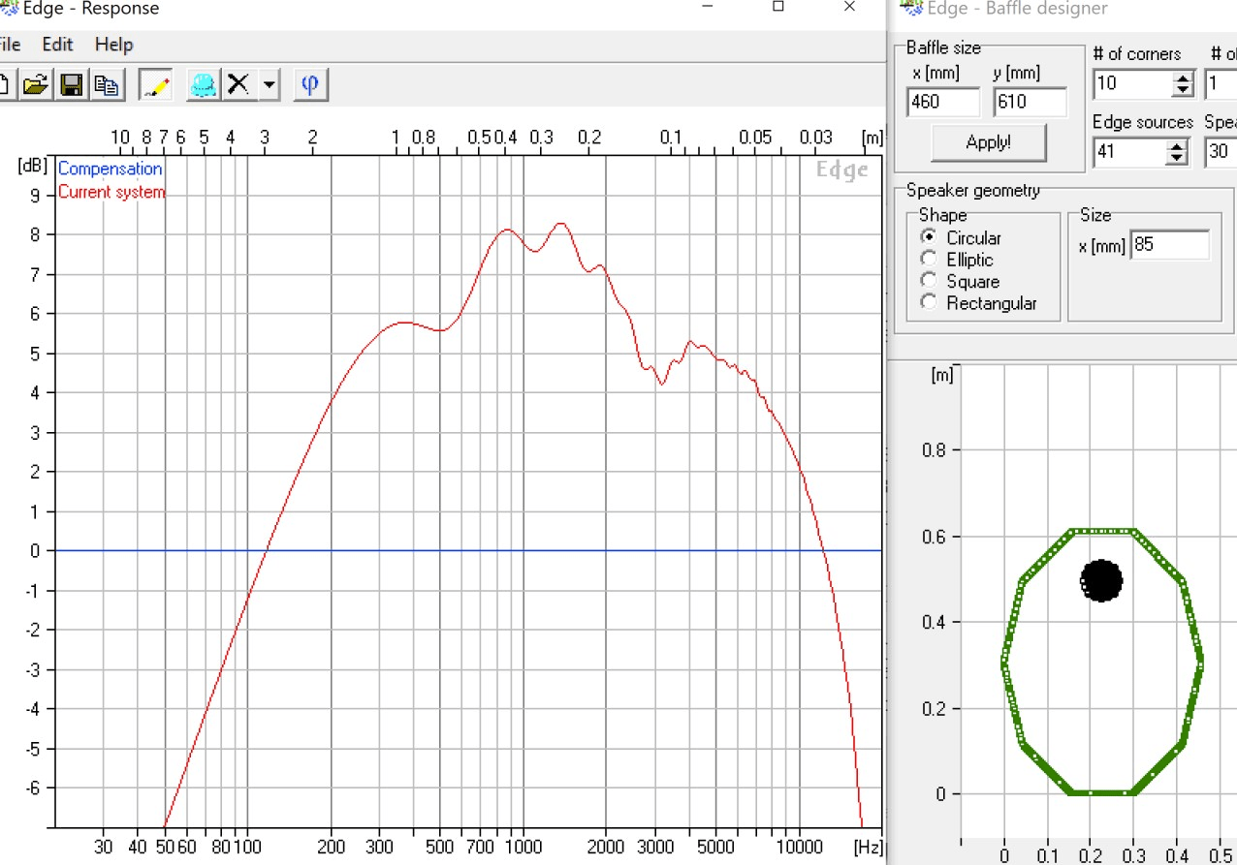Click the blue phi phase icon
This screenshot has width=1237, height=865.
click(x=310, y=85)
